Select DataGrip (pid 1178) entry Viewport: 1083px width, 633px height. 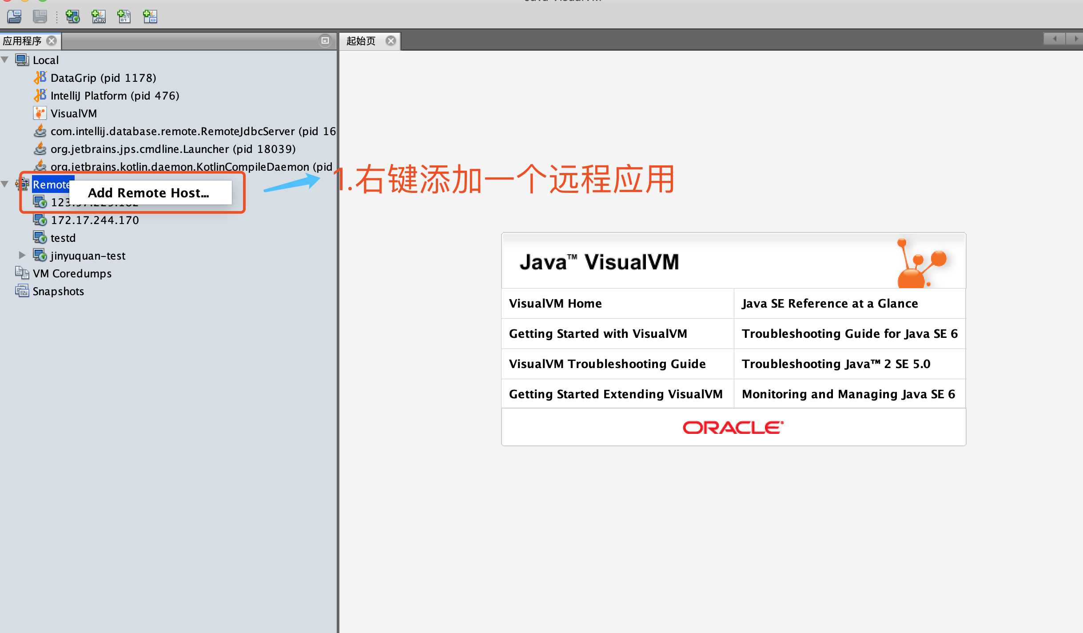pyautogui.click(x=104, y=78)
